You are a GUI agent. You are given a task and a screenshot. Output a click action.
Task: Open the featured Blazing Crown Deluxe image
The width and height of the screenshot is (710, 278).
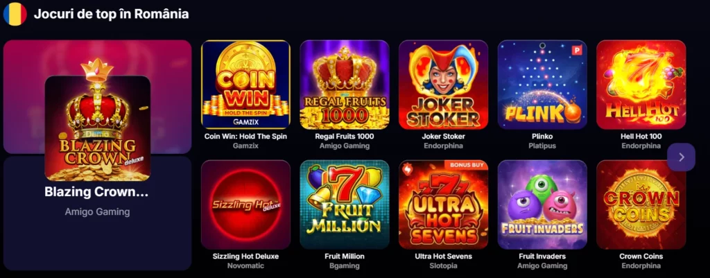click(x=97, y=128)
